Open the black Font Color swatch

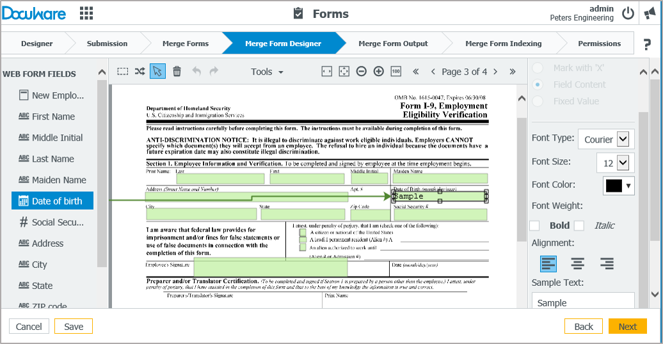pos(618,185)
